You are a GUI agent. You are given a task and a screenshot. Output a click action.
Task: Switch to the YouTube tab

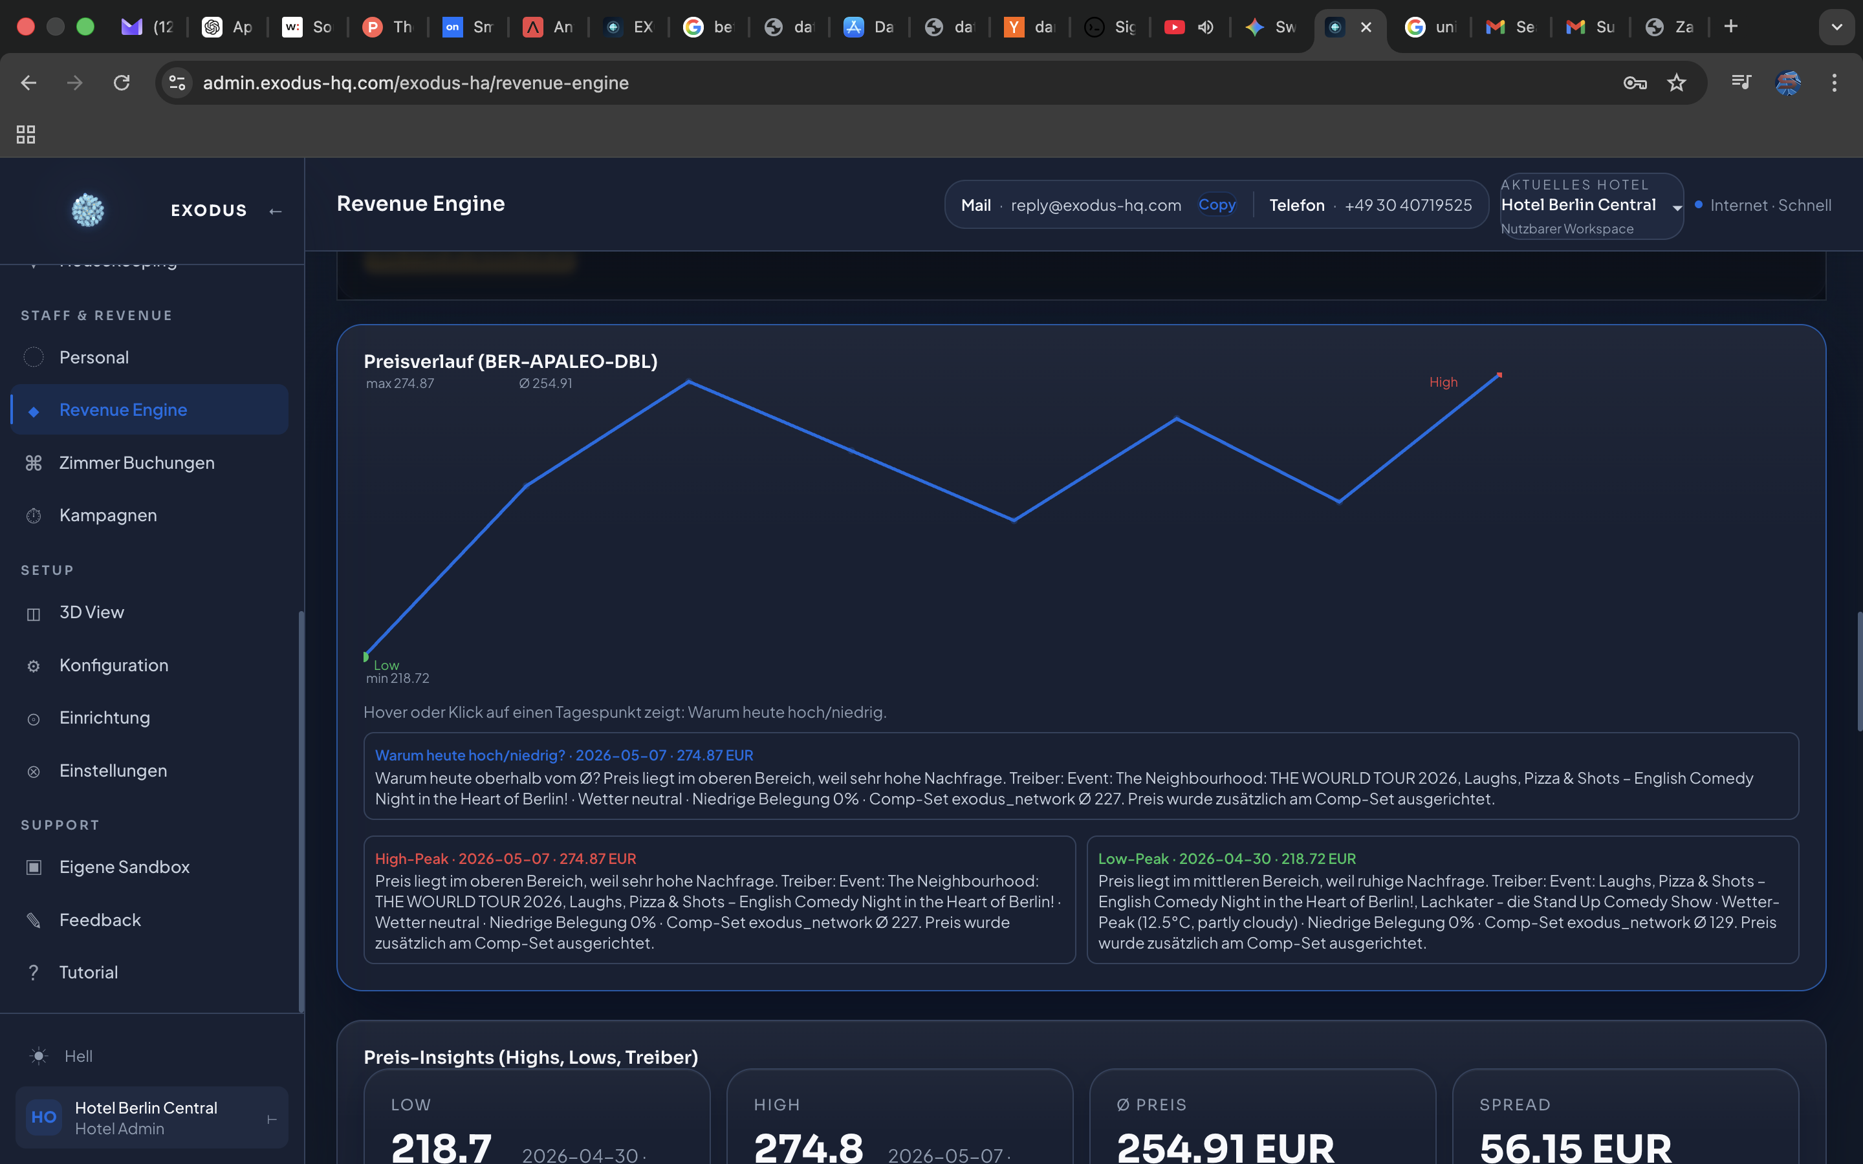click(1174, 27)
